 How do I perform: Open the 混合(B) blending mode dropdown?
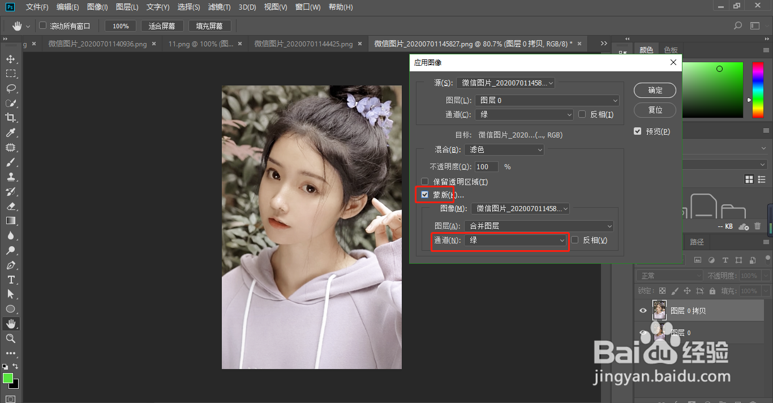point(504,150)
